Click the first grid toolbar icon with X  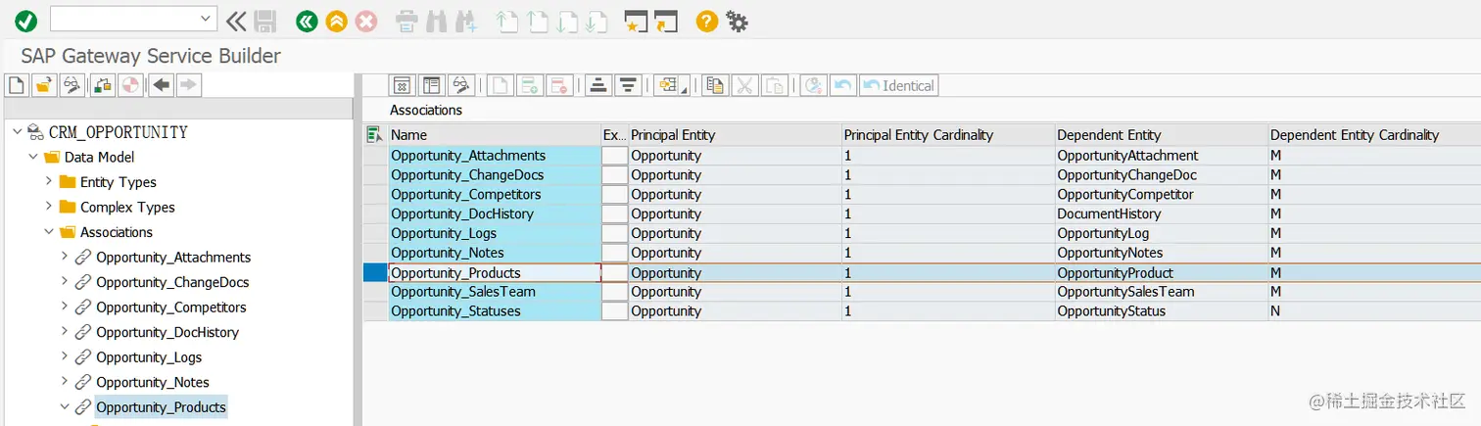[x=403, y=85]
